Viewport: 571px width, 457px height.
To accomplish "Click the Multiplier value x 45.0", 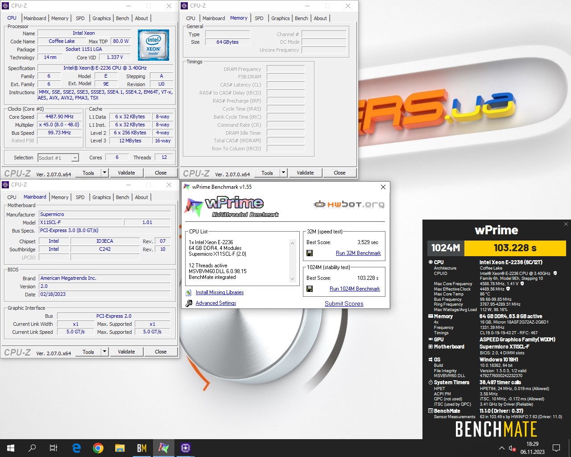I will [x=59, y=125].
